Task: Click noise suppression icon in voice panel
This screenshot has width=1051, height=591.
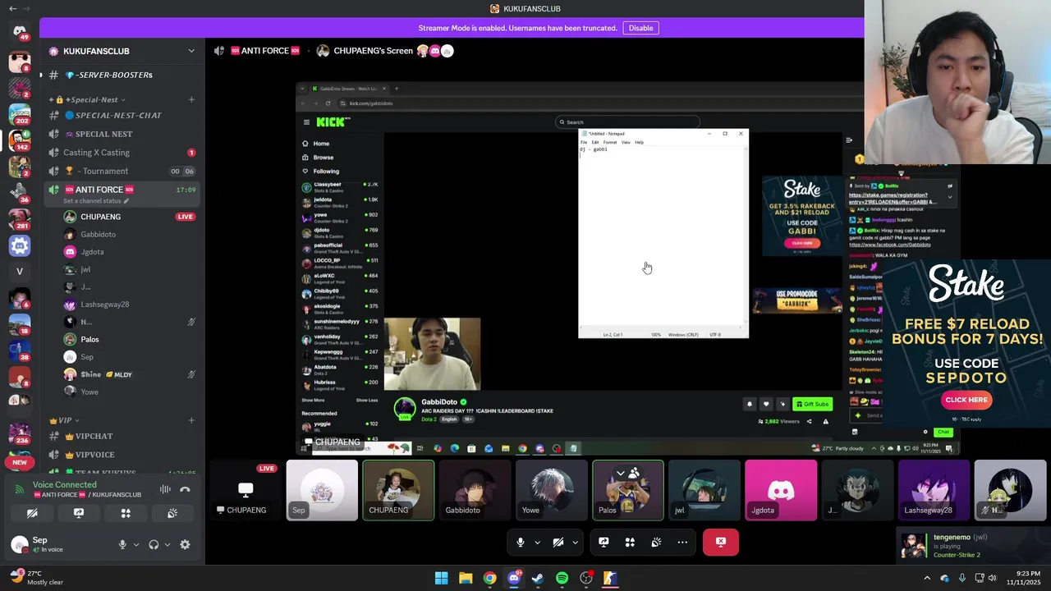Action: click(165, 489)
